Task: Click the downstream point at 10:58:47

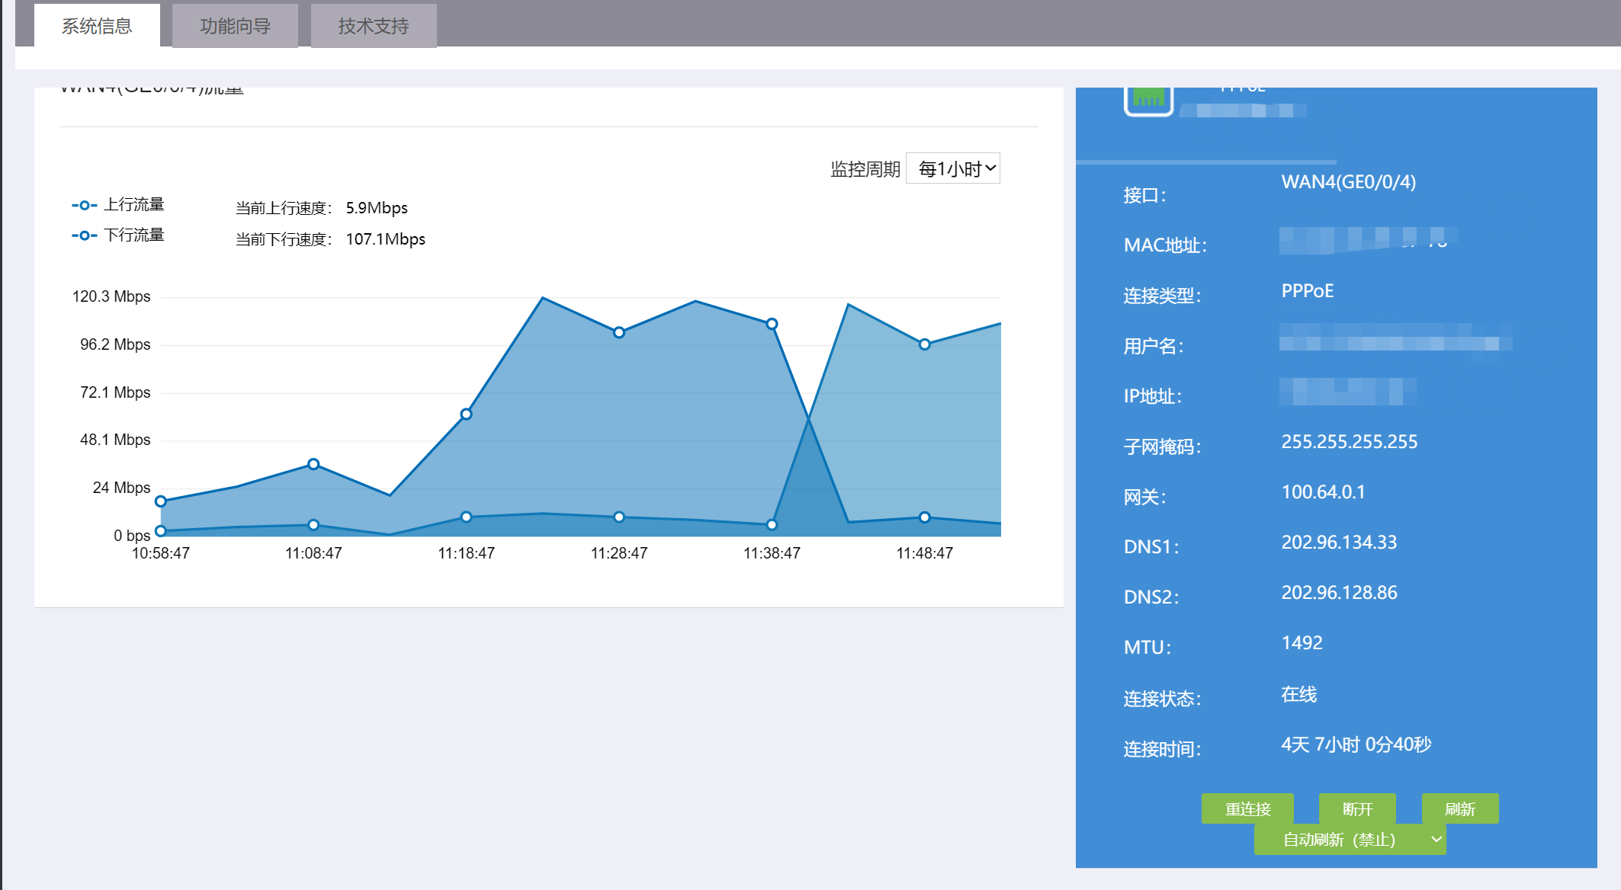Action: click(x=161, y=501)
